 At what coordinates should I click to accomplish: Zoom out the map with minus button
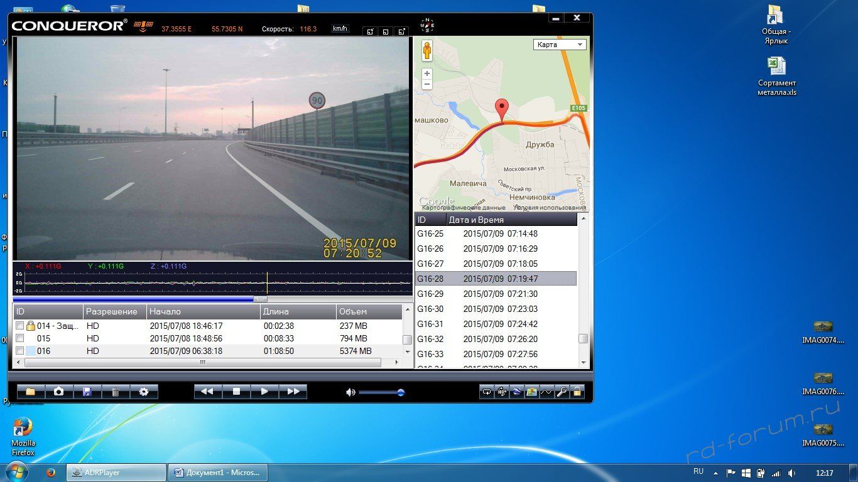click(x=427, y=84)
